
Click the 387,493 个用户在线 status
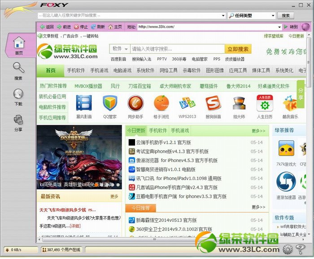click(x=61, y=250)
